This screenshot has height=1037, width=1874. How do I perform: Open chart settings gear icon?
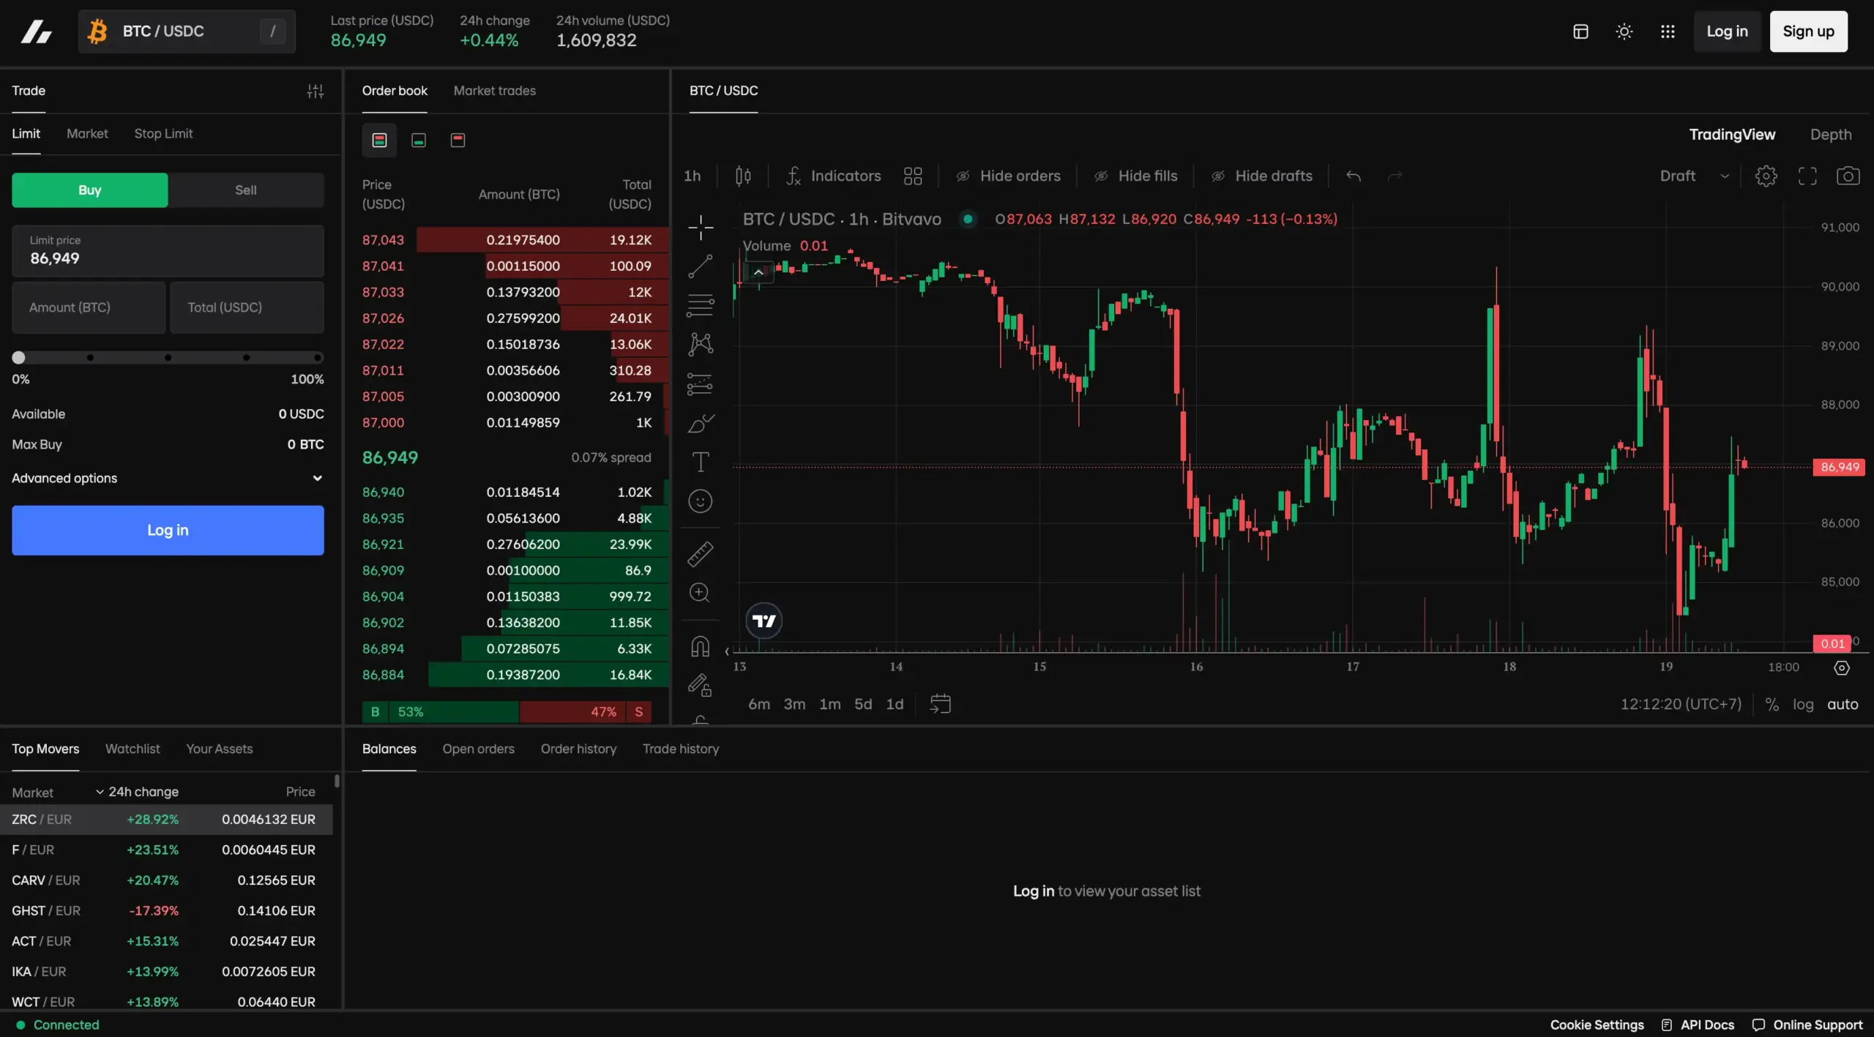[x=1766, y=176]
